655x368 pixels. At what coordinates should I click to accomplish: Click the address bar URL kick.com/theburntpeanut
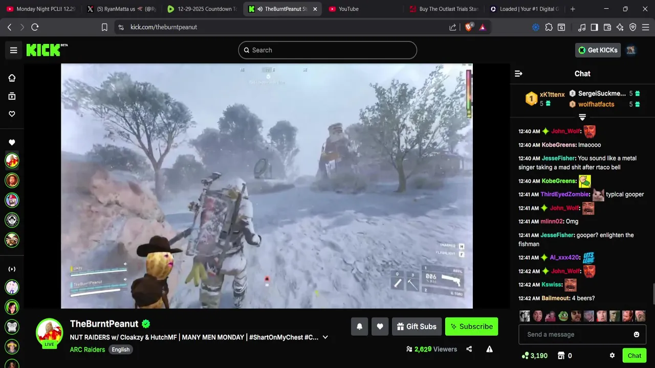pos(164,27)
